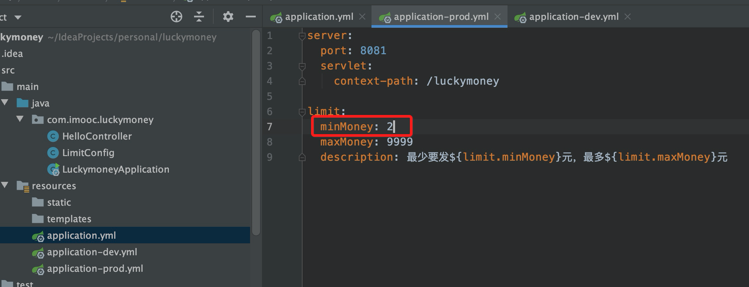This screenshot has width=749, height=287.
Task: Fold the limit block on line 6
Action: [302, 112]
